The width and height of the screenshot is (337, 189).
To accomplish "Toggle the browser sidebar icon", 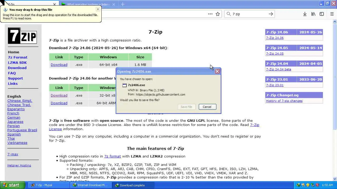I will point(322,14).
